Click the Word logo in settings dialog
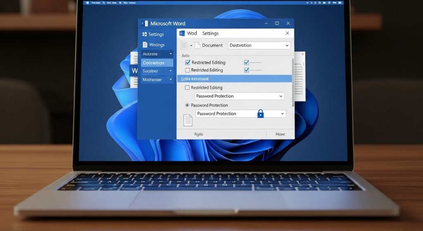Viewport: 423px width, 231px height. (x=182, y=33)
